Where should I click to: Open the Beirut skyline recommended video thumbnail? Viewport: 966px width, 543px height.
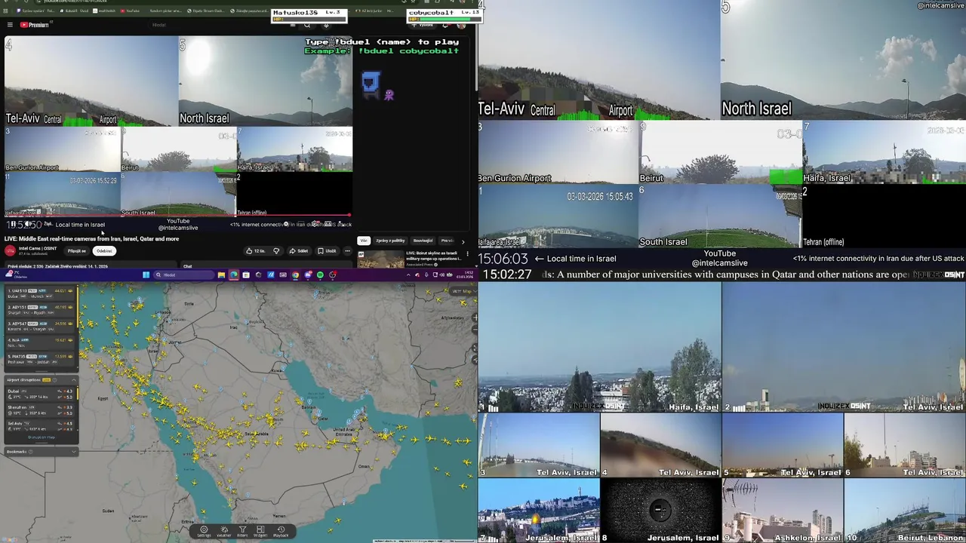click(x=381, y=259)
